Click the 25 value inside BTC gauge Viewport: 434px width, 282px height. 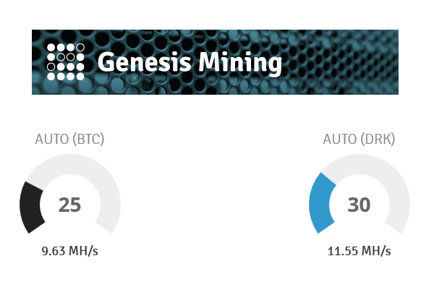point(69,205)
